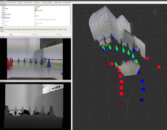Select the Buffer Length property label

click(6, 14)
